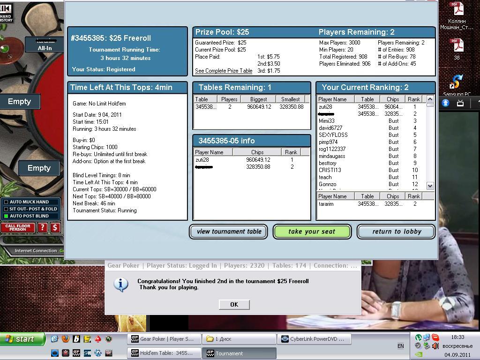The height and width of the screenshot is (360, 480).
Task: Switch to Gear Poker Player Status taskbar window
Action: point(165,339)
